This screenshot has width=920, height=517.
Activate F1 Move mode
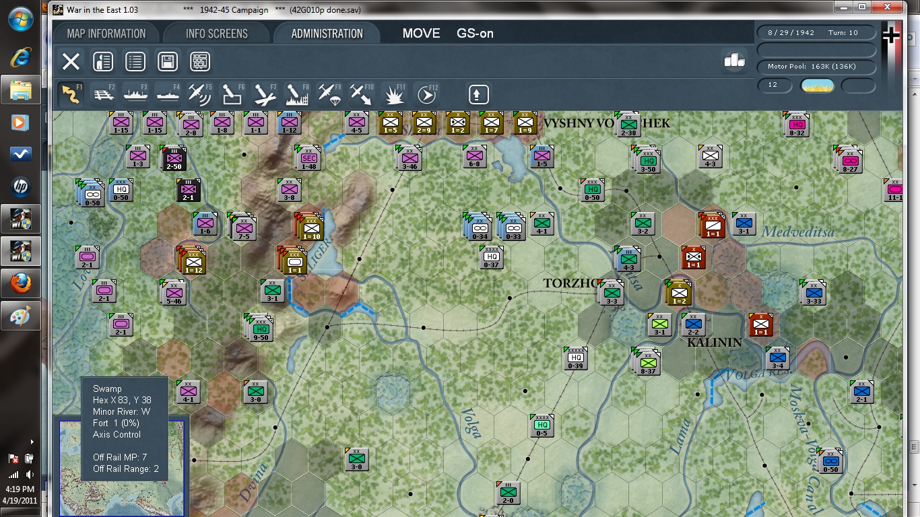tap(71, 94)
